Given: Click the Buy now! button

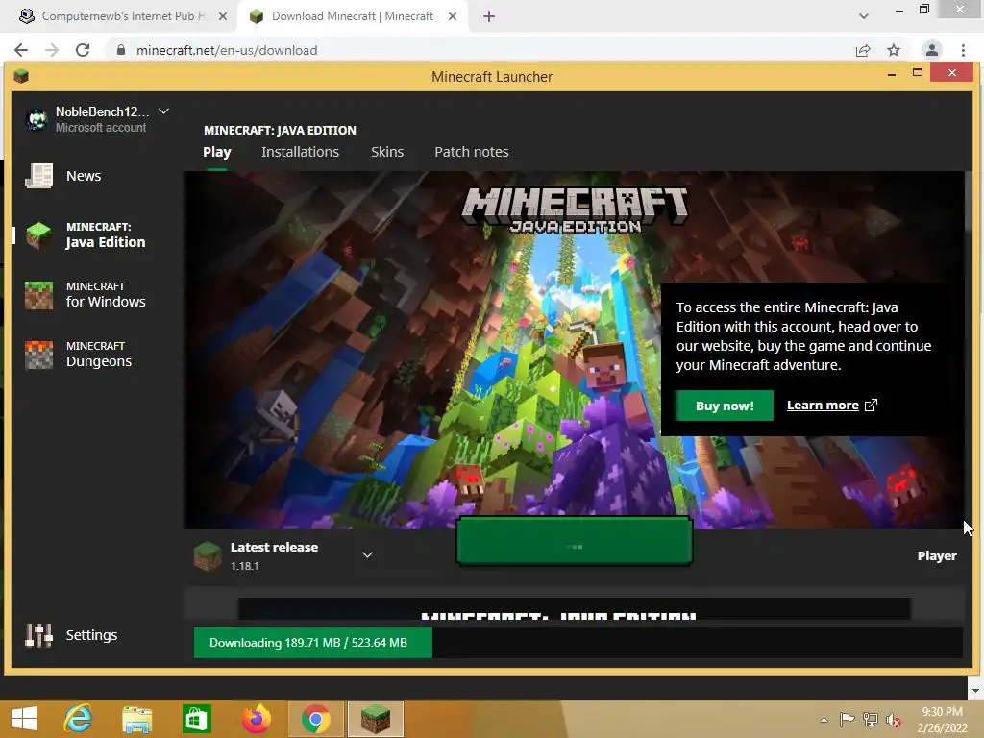Looking at the screenshot, I should pos(725,406).
